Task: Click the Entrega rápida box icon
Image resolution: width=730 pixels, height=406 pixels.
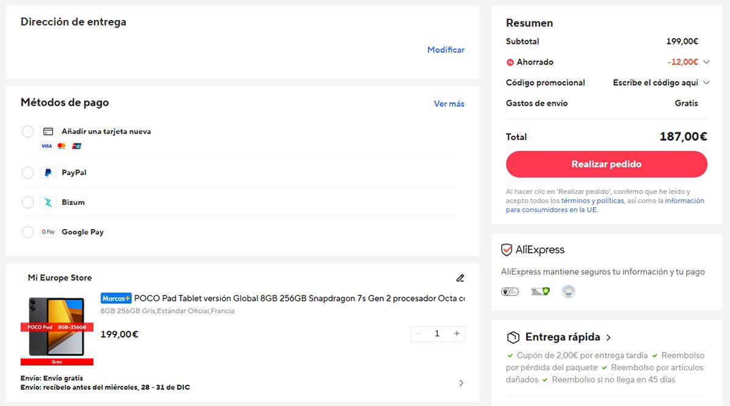Action: [513, 337]
